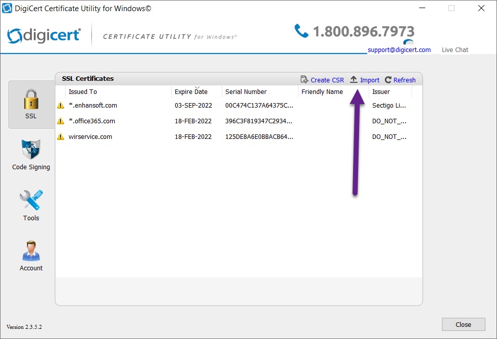Click the warning icon beside *.office365.com

pos(61,121)
